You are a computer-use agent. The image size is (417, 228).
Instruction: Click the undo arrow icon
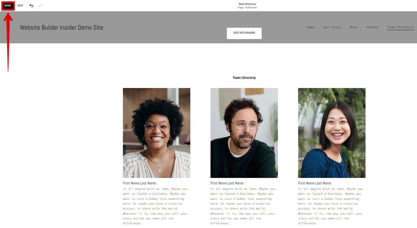pyautogui.click(x=31, y=6)
